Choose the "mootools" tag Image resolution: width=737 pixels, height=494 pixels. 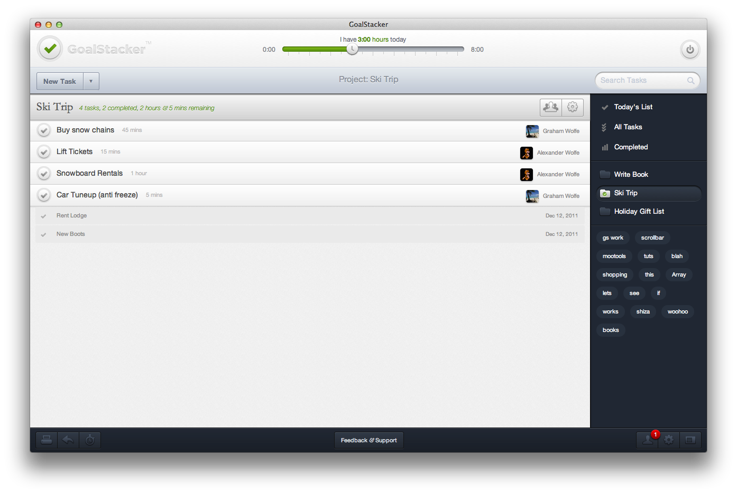(614, 256)
